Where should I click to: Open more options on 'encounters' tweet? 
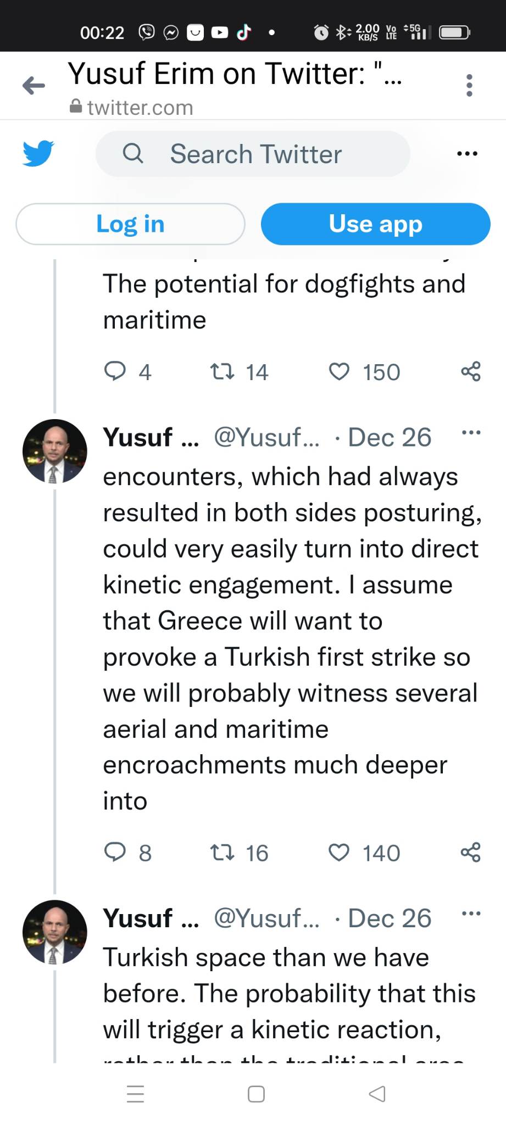click(x=471, y=433)
